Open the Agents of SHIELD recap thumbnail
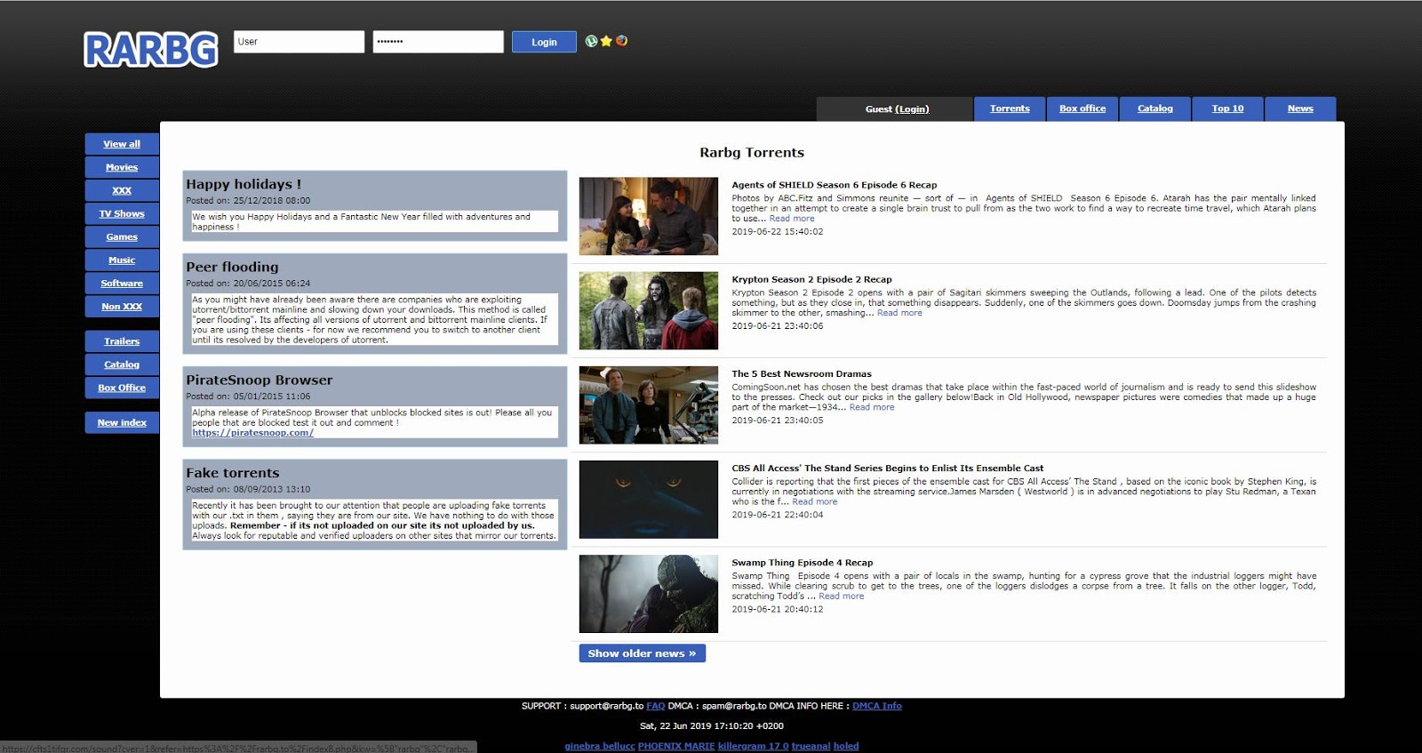This screenshot has width=1422, height=753. (x=649, y=216)
